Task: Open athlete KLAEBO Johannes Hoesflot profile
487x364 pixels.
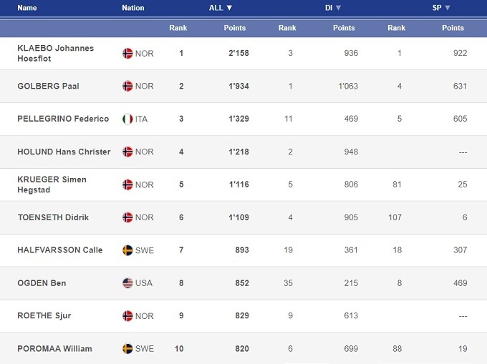Action: point(55,53)
